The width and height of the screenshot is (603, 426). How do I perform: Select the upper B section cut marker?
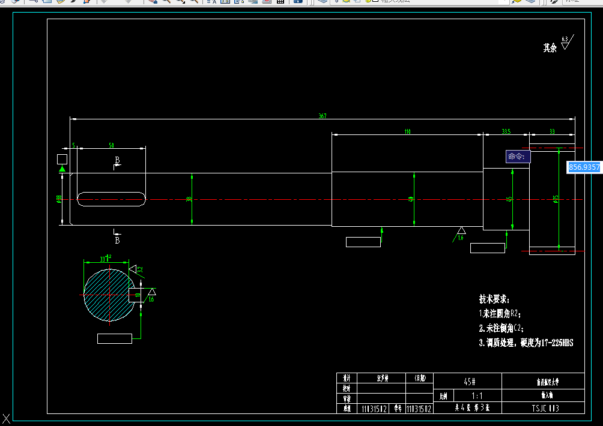tap(117, 163)
